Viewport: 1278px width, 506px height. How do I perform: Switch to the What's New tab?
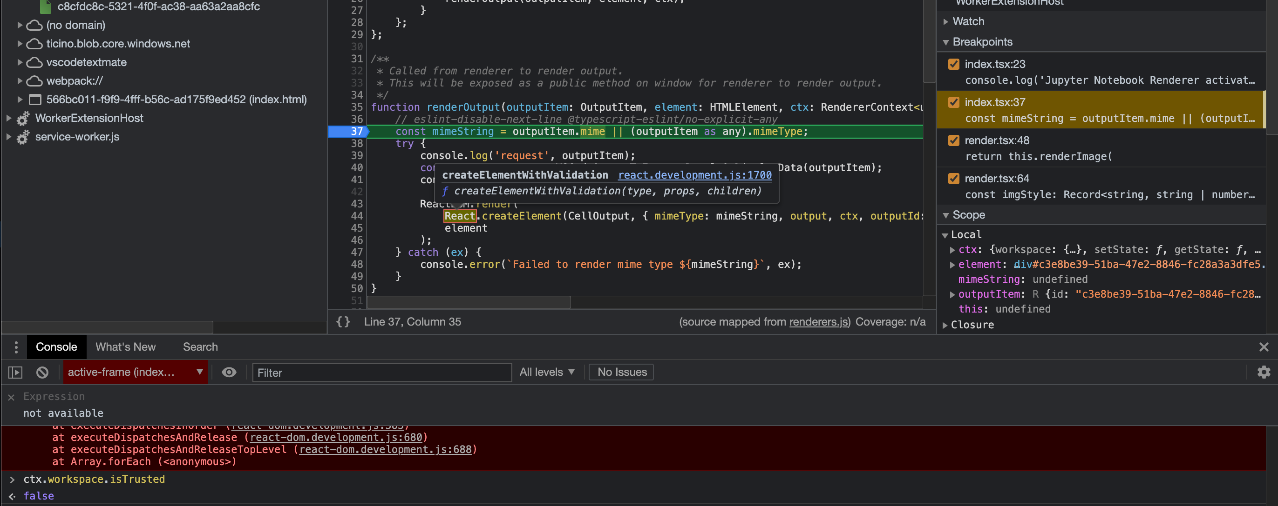(x=125, y=346)
